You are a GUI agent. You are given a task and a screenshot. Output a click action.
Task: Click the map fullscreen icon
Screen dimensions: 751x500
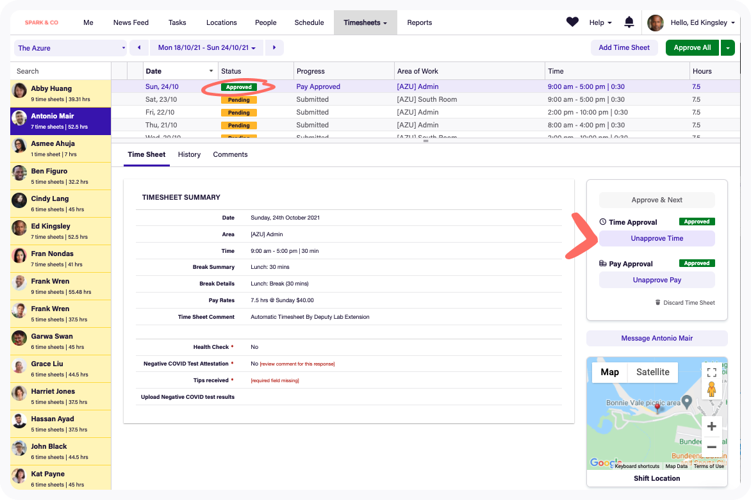coord(712,372)
